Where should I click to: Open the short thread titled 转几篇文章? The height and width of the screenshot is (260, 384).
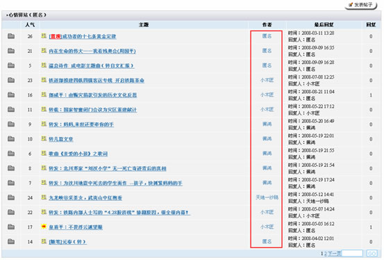61,139
